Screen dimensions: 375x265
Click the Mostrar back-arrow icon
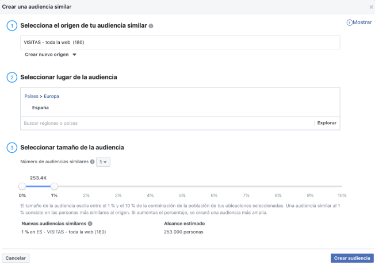(349, 22)
